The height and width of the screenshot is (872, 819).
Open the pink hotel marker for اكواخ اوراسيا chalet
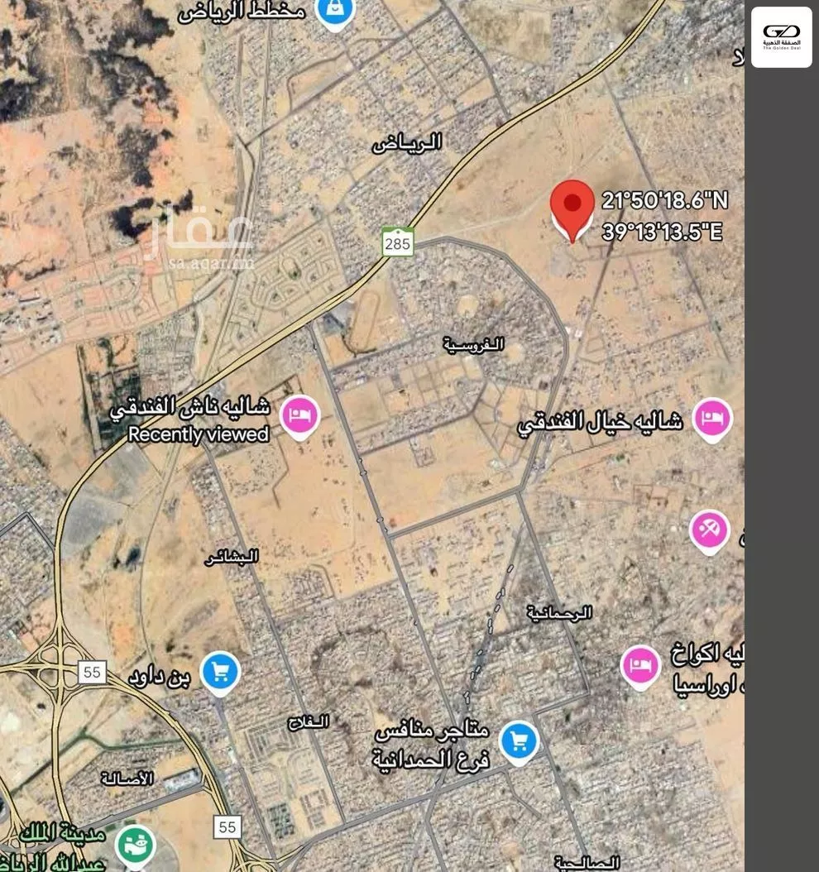640,667
